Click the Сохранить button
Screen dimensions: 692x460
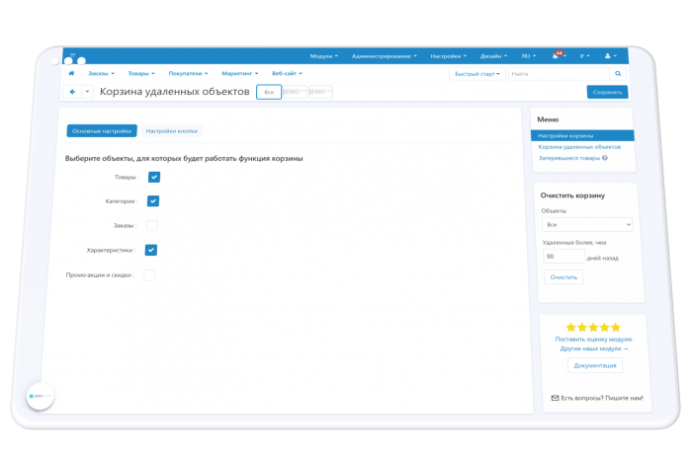point(607,92)
